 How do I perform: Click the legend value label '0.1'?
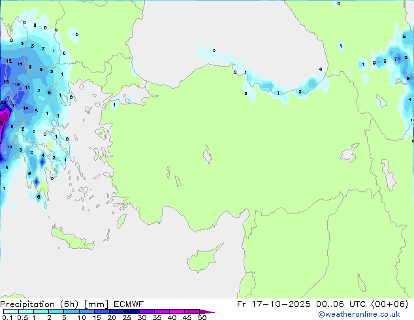pos(7,317)
